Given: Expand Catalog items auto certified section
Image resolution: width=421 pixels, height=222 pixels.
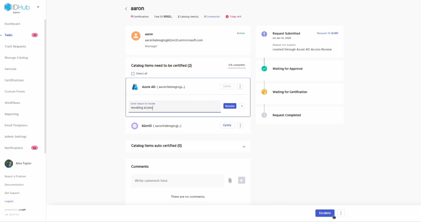Looking at the screenshot, I should point(244,146).
